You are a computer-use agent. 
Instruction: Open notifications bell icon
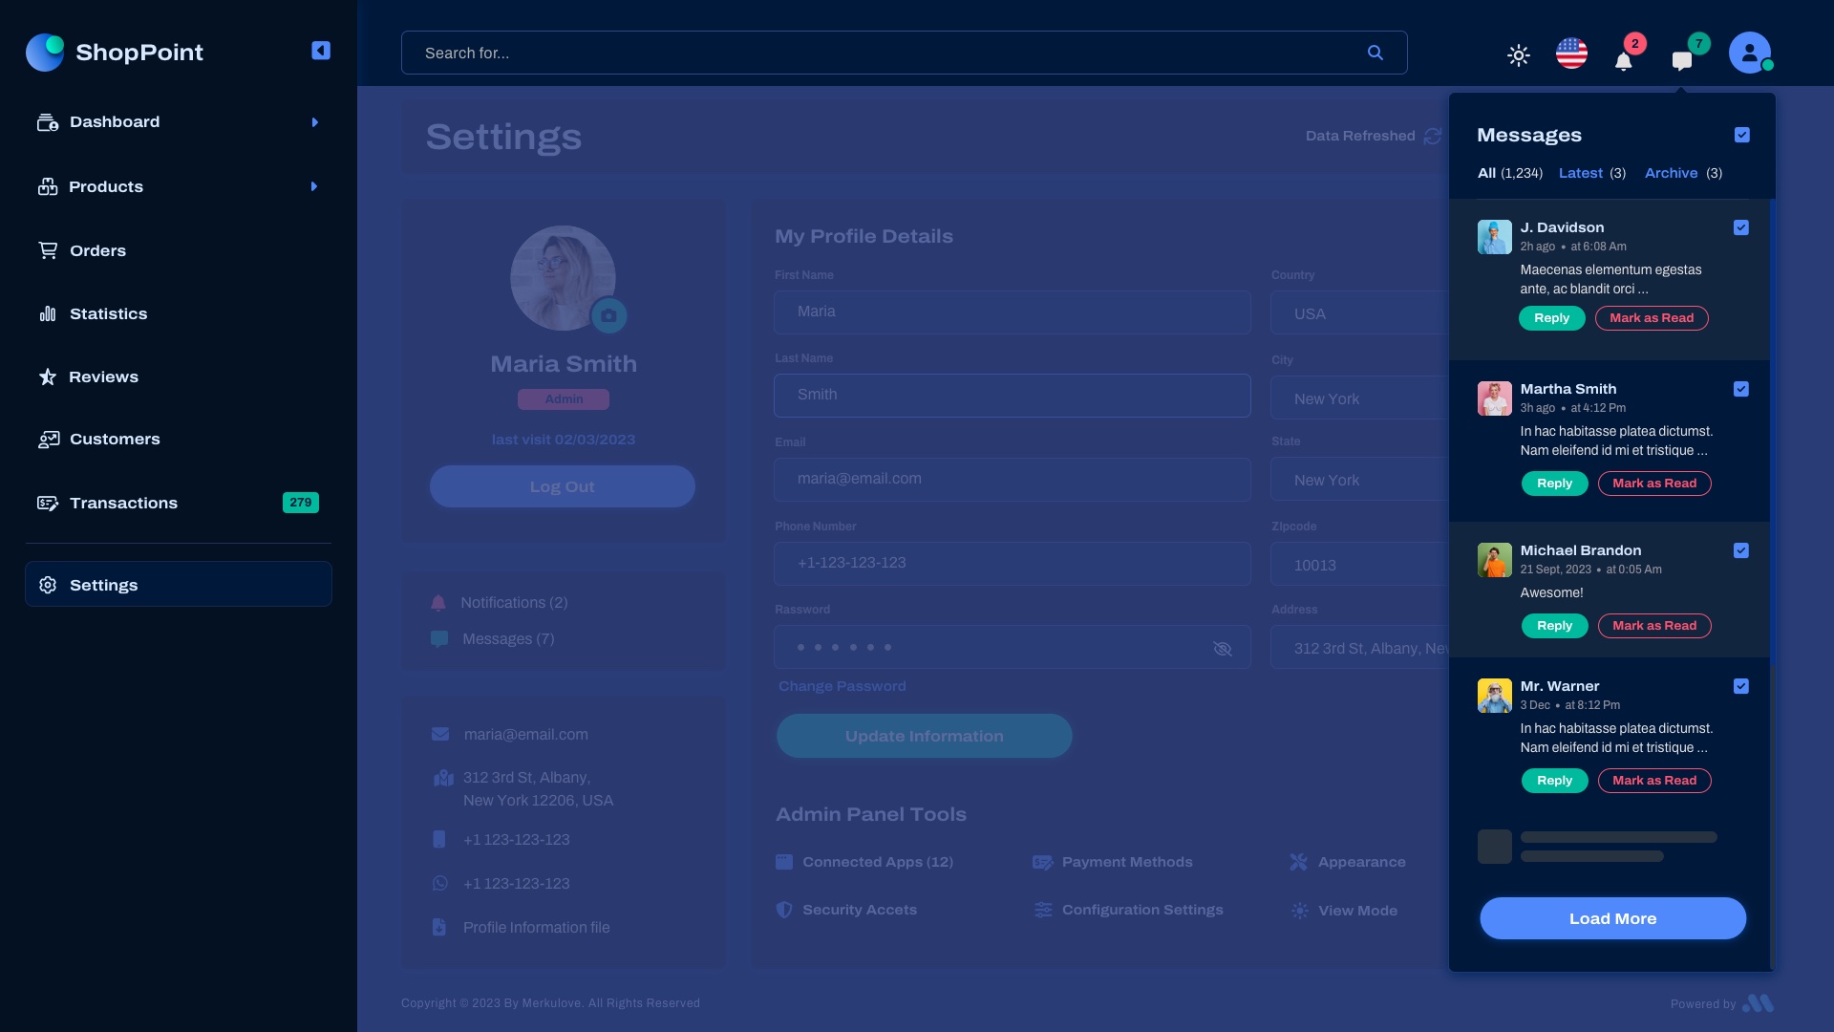1623,62
